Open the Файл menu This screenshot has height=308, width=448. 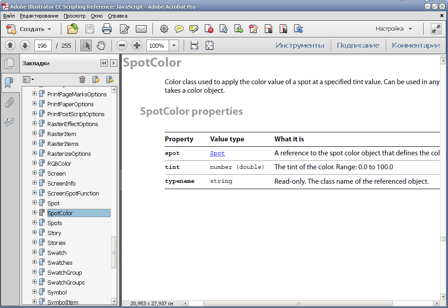click(9, 16)
